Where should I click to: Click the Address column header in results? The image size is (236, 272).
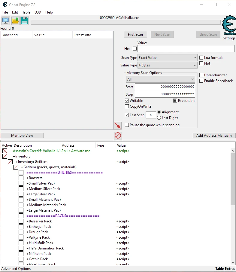17,35
